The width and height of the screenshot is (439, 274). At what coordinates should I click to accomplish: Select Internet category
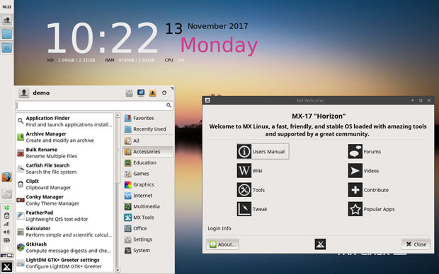[148, 196]
